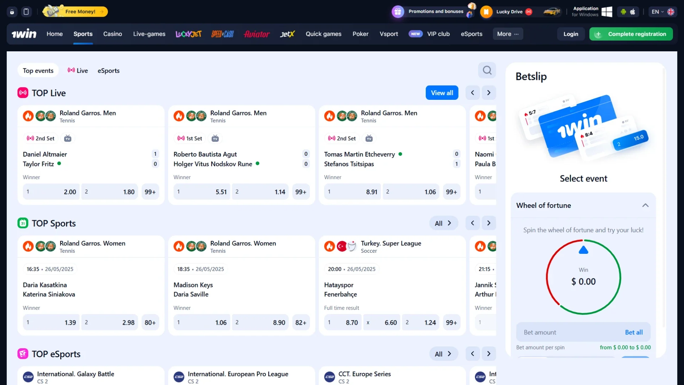The width and height of the screenshot is (684, 385).
Task: Open the Poker menu item
Action: [361, 34]
